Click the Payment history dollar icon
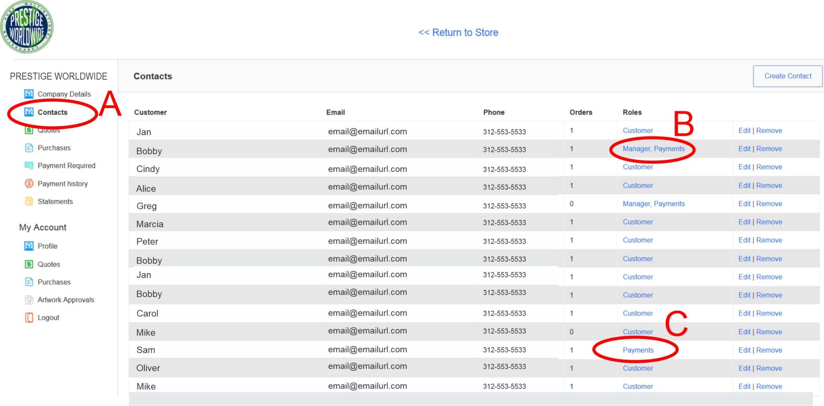The image size is (824, 406). [x=29, y=184]
